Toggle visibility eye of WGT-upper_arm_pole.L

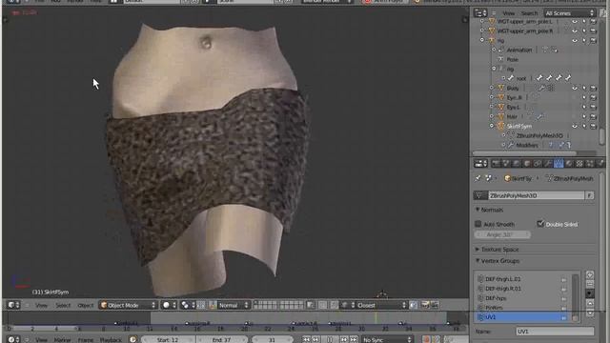pyautogui.click(x=575, y=21)
